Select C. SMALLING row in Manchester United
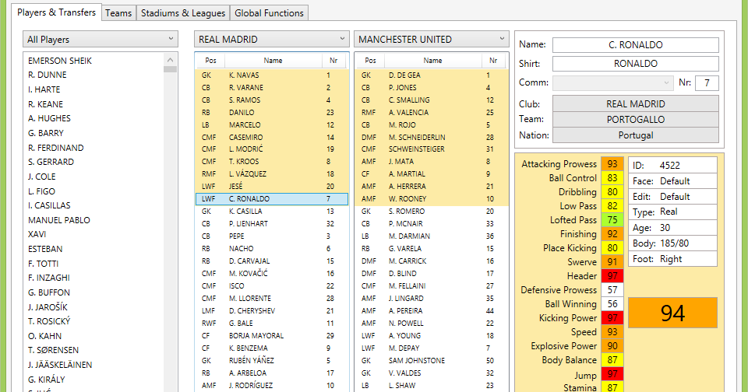 [x=432, y=100]
